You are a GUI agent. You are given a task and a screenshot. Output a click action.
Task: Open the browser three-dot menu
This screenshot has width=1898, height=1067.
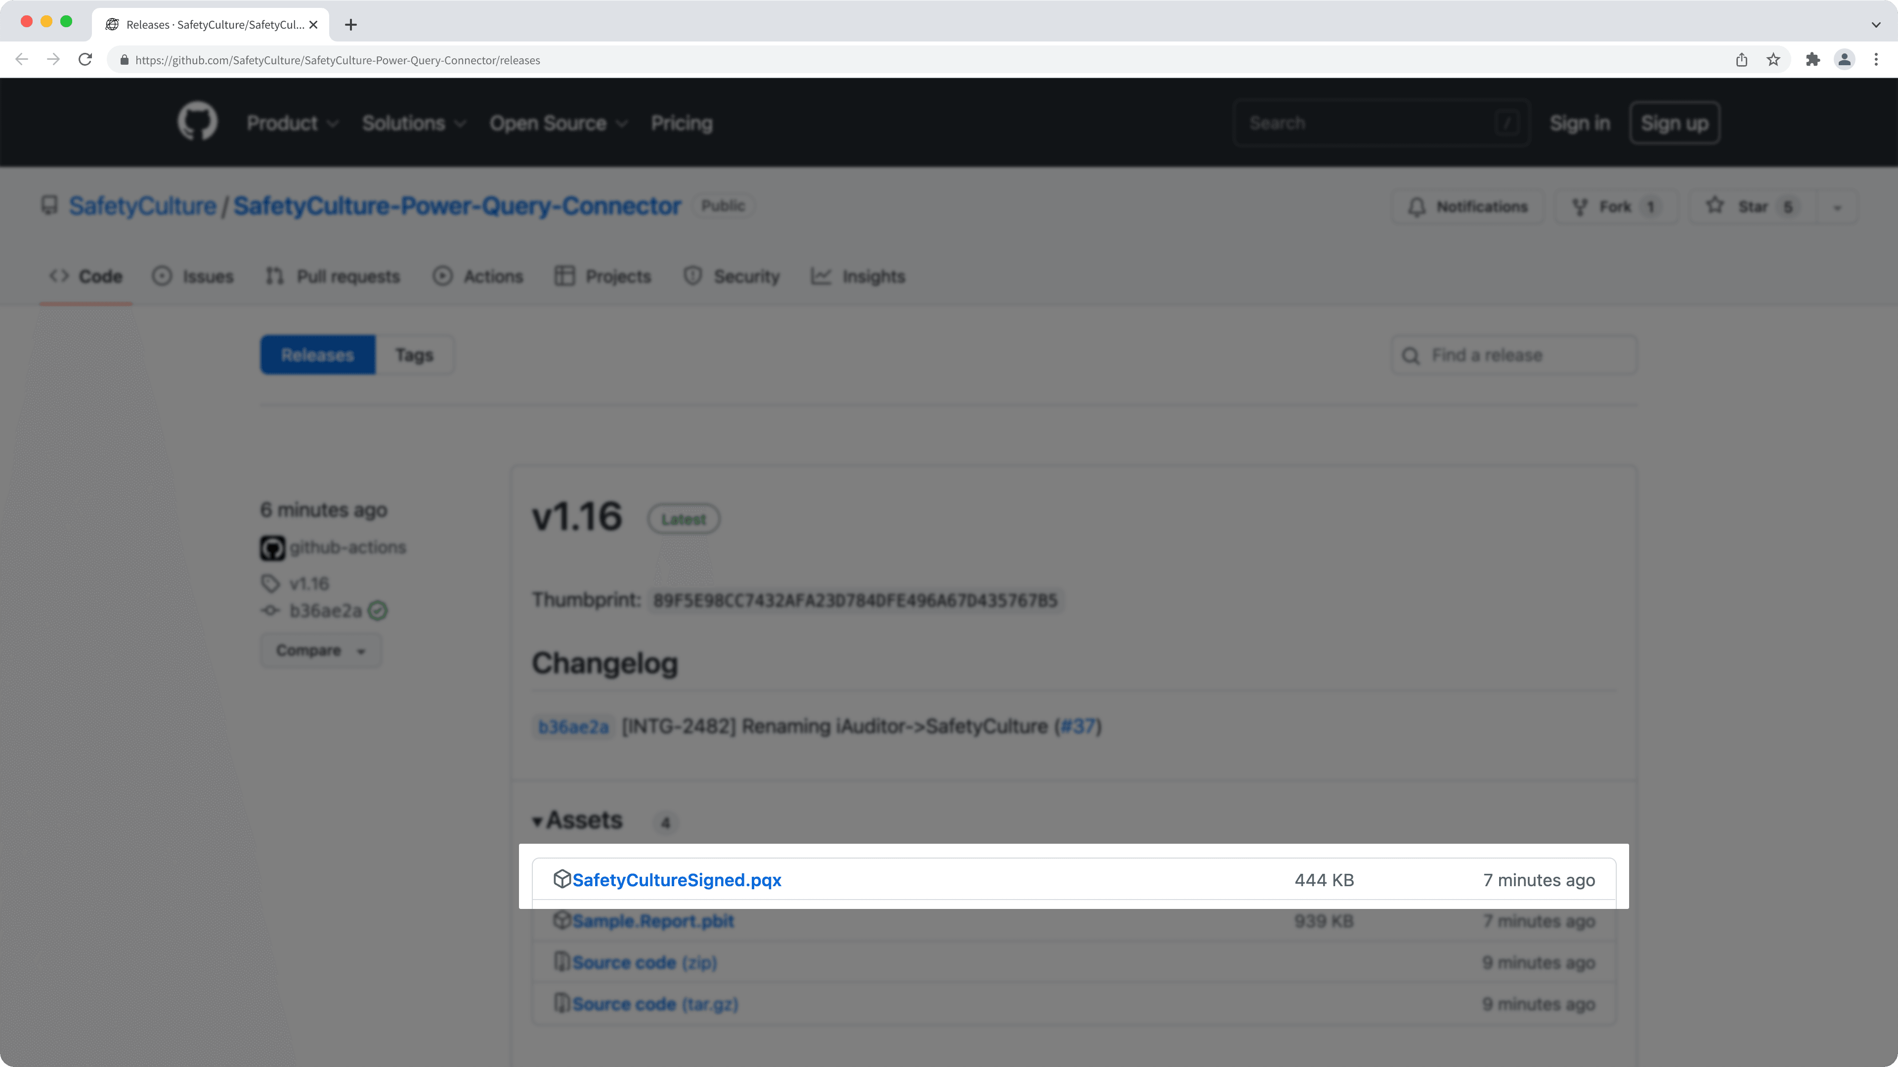[1876, 60]
